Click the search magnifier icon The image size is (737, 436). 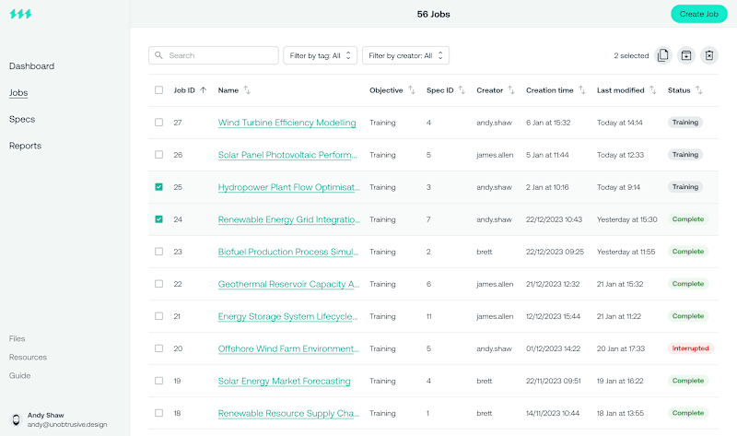158,55
